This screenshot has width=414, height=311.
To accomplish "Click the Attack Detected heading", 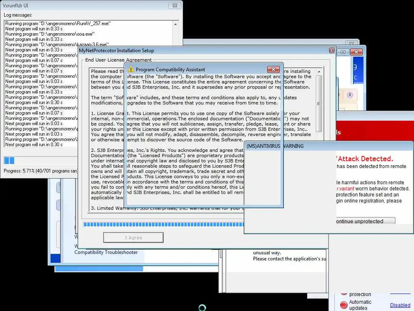I will click(365, 159).
